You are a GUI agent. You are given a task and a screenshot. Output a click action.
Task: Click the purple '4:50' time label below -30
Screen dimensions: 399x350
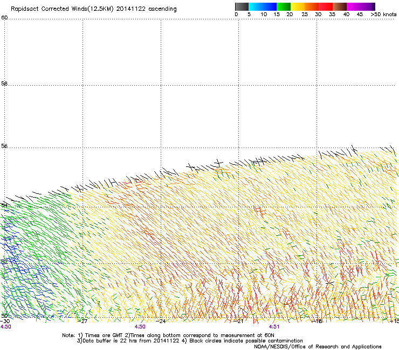[5, 327]
